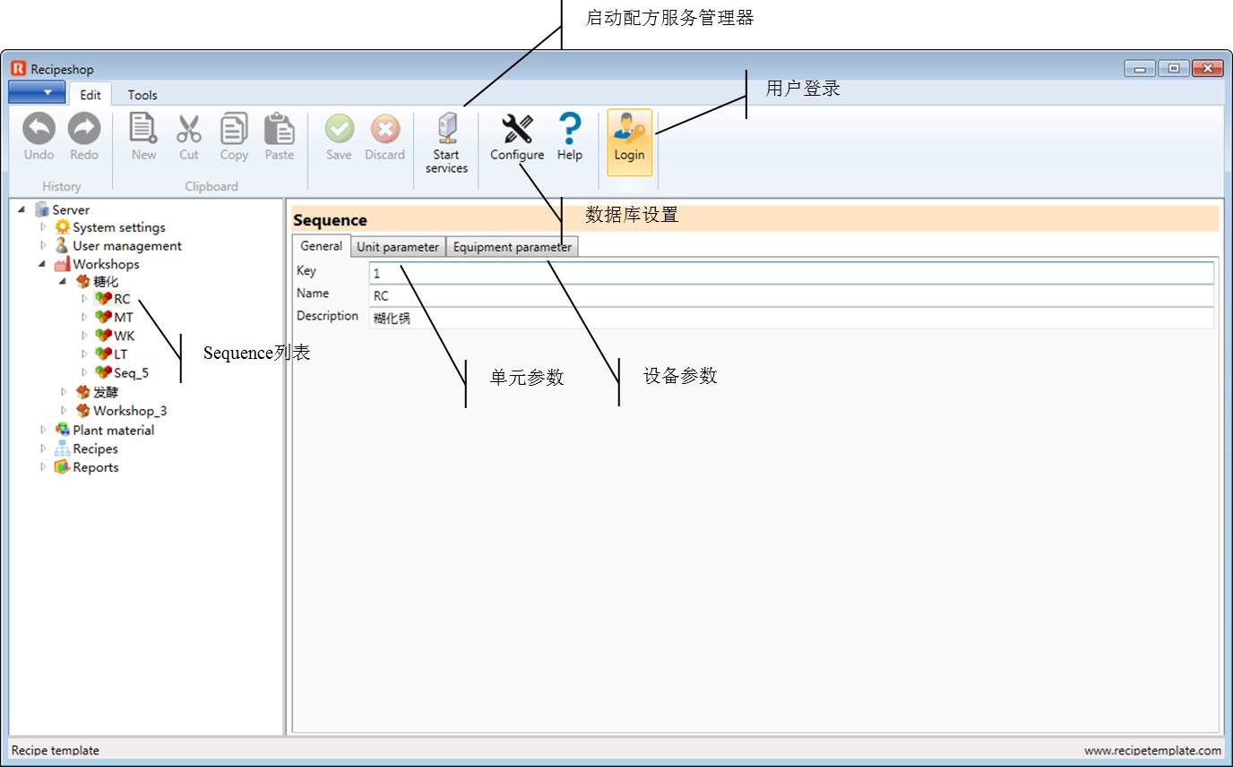This screenshot has height=767, width=1233.
Task: Click the green Save checkmark icon
Action: pyautogui.click(x=339, y=129)
